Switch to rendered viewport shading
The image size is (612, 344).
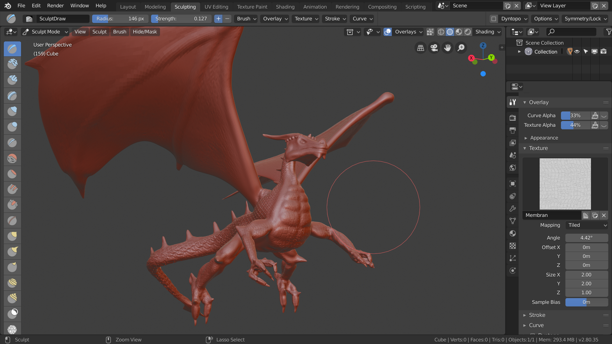(468, 32)
